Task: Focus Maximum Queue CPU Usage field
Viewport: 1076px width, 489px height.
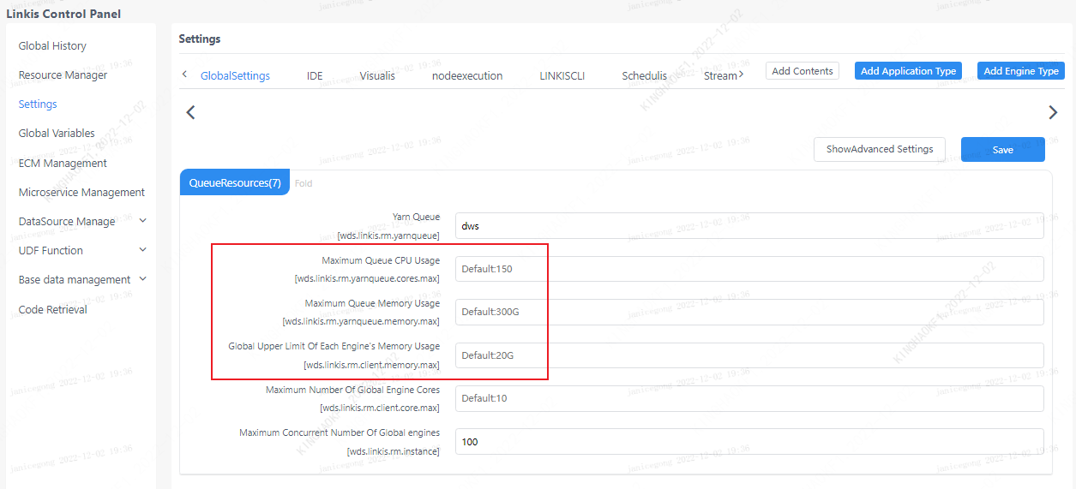Action: (x=748, y=269)
